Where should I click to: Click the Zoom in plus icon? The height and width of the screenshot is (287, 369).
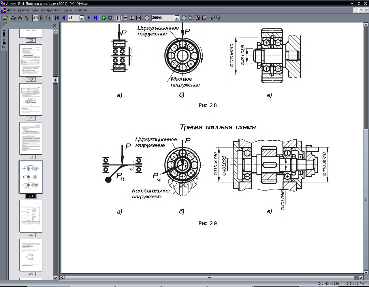pos(184,18)
